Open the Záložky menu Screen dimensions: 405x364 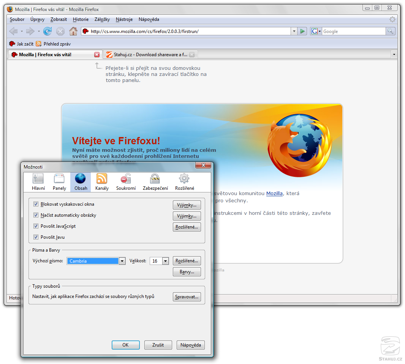pos(102,19)
